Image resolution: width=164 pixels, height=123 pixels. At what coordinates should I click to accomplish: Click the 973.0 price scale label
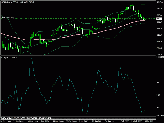[159, 9]
